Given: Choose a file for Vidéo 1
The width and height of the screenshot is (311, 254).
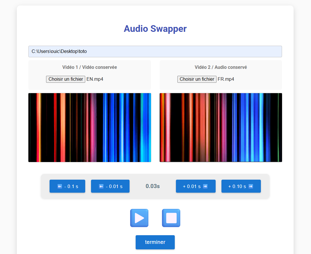Looking at the screenshot, I should pos(66,79).
